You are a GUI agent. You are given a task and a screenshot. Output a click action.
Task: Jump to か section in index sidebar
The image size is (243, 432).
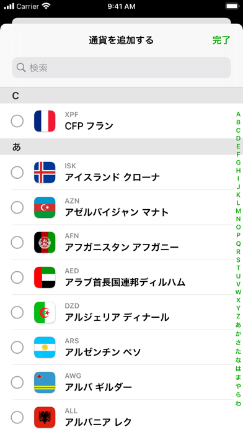[238, 333]
